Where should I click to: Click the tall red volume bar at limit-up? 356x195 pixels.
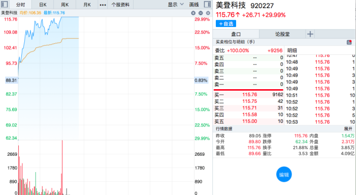tap(62, 167)
